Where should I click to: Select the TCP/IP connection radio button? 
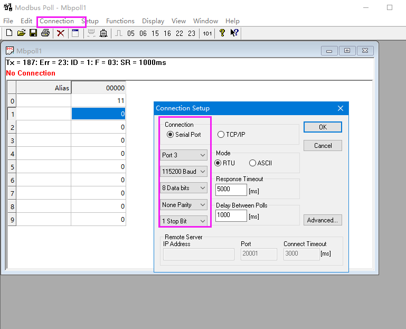[221, 135]
